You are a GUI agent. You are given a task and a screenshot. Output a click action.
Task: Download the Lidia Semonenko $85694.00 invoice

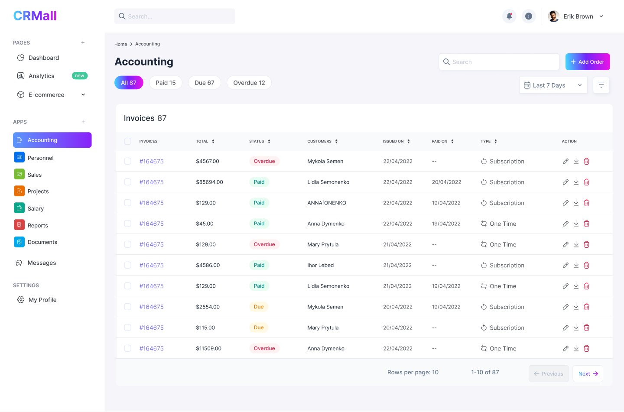[576, 182]
